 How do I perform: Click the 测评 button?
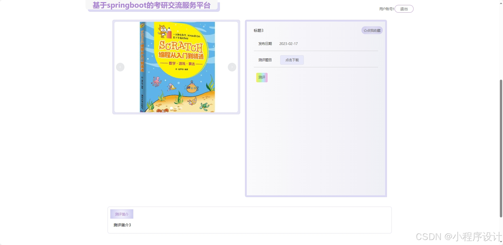pos(262,78)
